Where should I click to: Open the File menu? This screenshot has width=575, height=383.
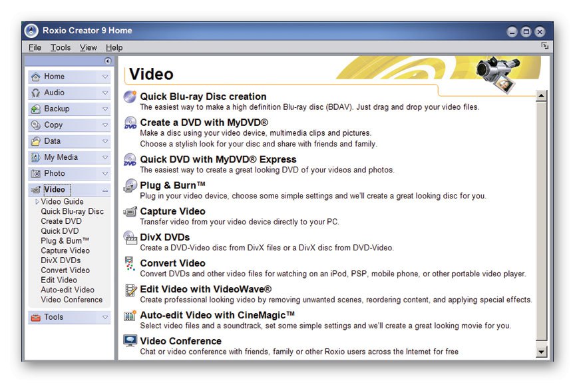coord(35,48)
